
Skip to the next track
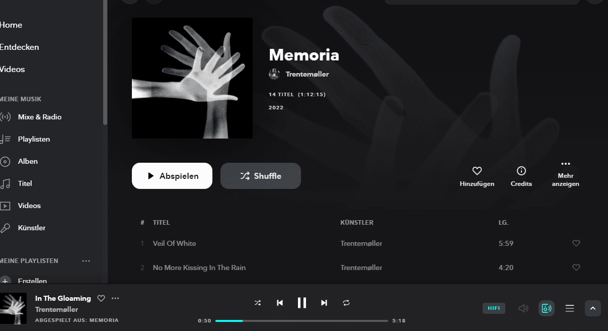click(324, 303)
